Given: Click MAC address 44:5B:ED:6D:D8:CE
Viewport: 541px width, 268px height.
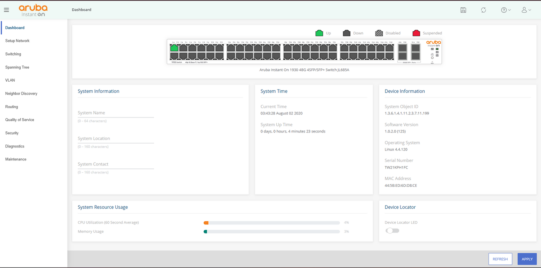Looking at the screenshot, I should click(401, 186).
